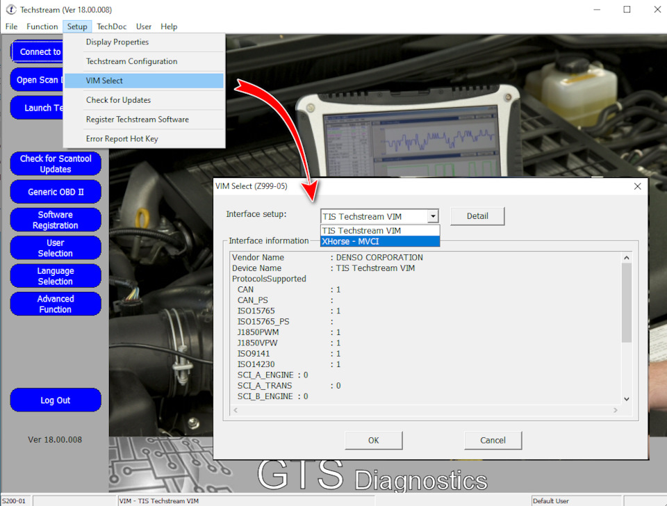Open Language Selection from sidebar
Image resolution: width=667 pixels, height=506 pixels.
click(x=56, y=276)
